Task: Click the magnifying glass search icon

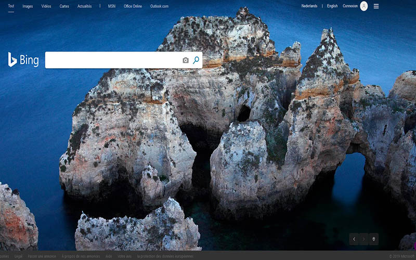Action: (x=196, y=60)
